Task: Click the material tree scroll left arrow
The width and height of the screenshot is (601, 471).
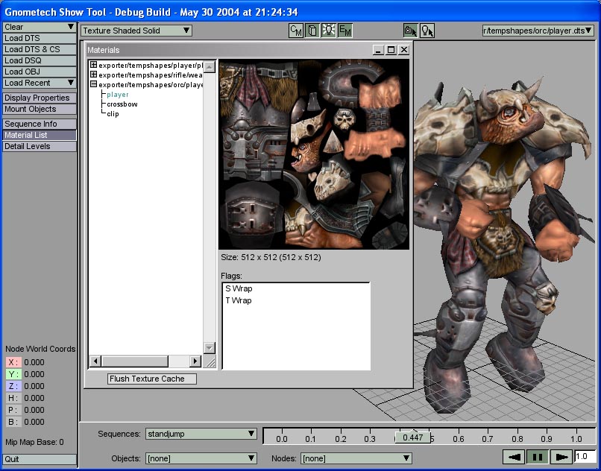Action: pyautogui.click(x=95, y=361)
